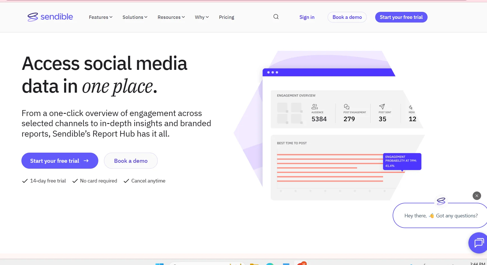The height and width of the screenshot is (265, 487).
Task: Expand the Solutions dropdown
Action: [135, 17]
